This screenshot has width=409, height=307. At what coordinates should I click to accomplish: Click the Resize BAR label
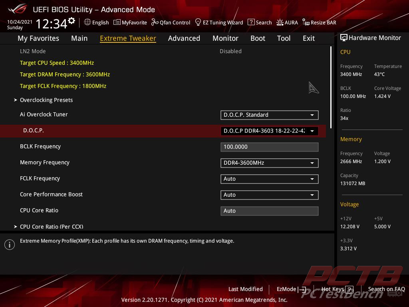click(x=324, y=22)
